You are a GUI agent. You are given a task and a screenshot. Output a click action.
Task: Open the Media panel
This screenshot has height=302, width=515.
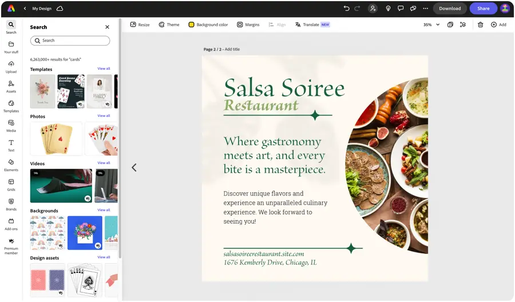coord(11,126)
